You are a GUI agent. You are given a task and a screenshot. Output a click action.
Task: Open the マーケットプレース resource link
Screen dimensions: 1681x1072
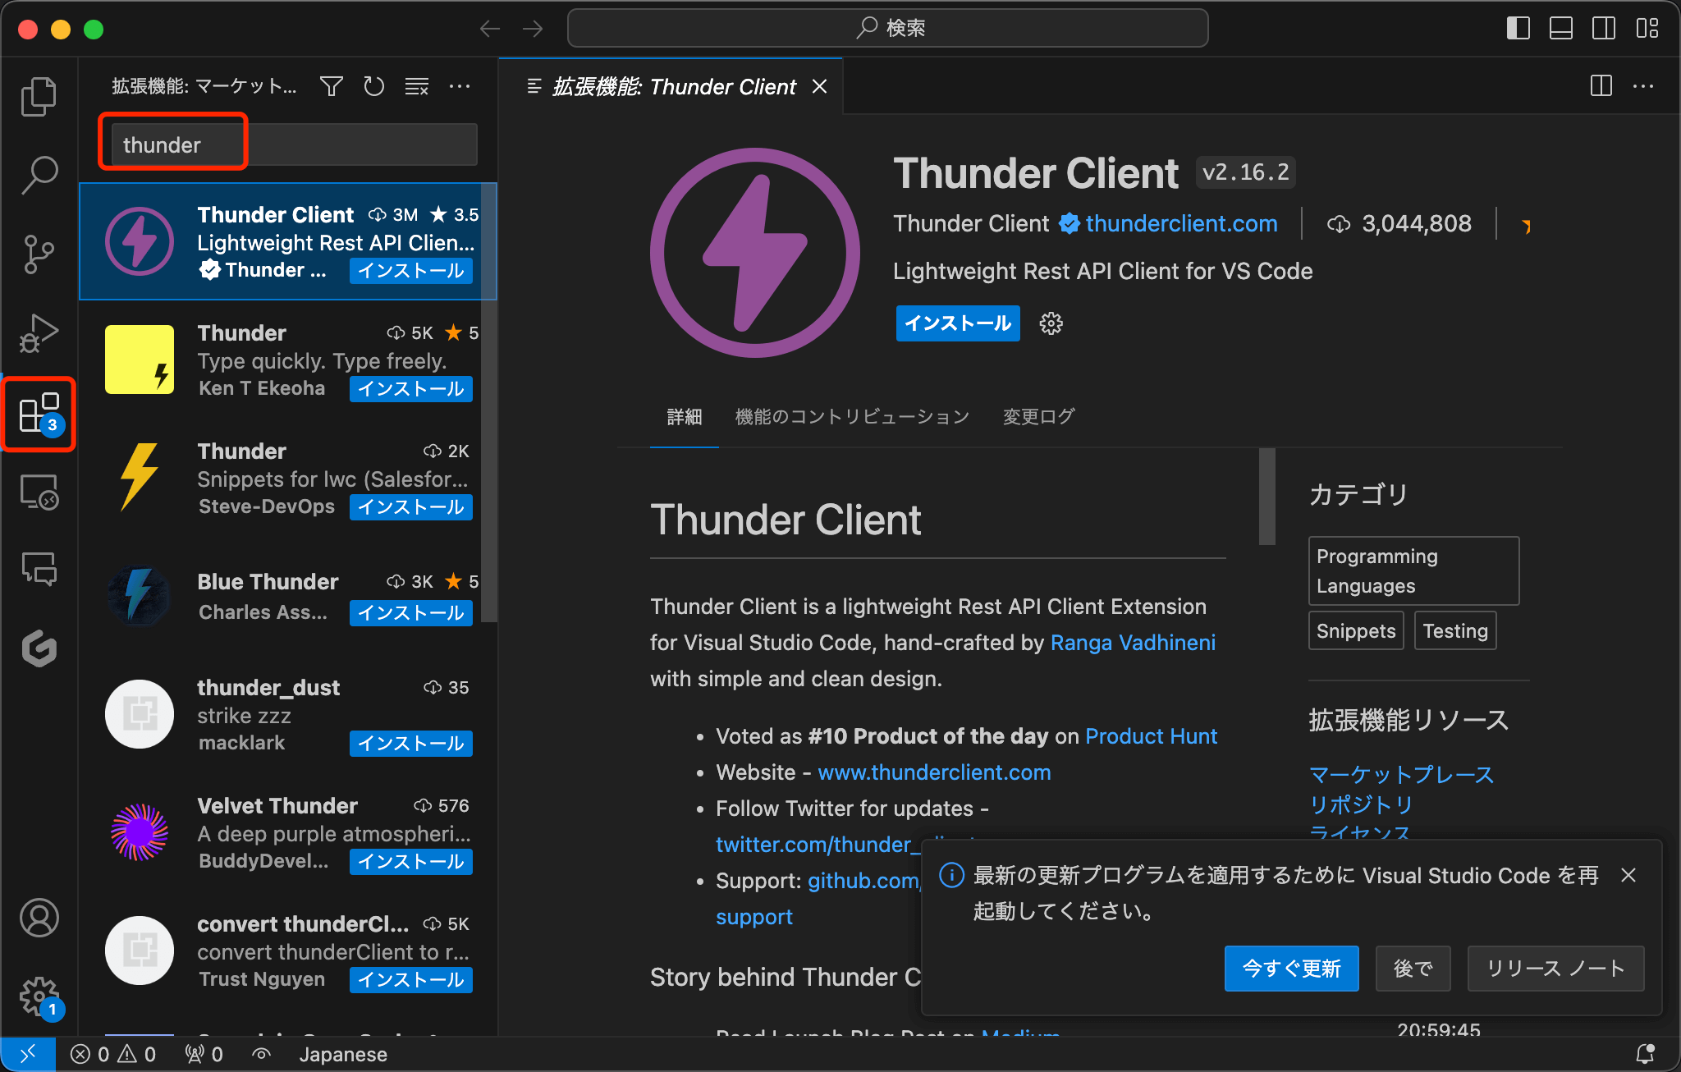1401,775
